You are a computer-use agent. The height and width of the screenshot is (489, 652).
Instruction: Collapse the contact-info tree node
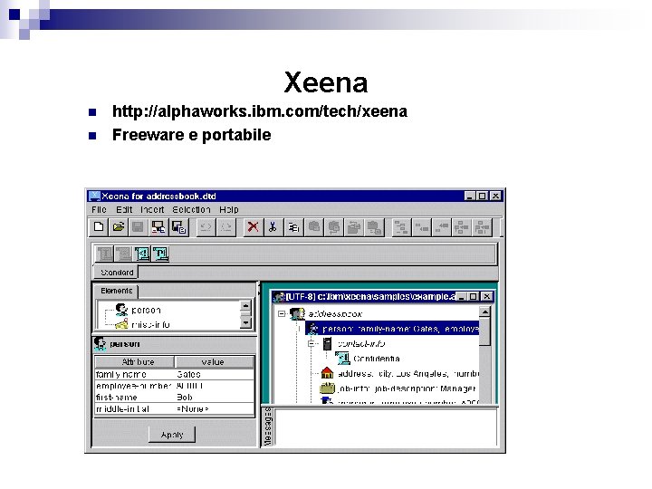312,343
